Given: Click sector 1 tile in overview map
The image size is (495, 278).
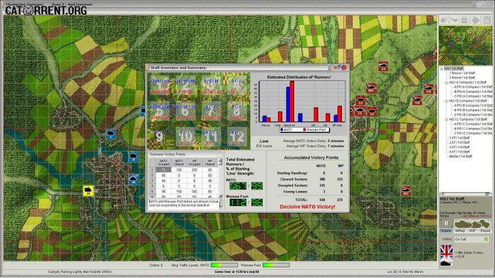Looking at the screenshot, I should 159,86.
